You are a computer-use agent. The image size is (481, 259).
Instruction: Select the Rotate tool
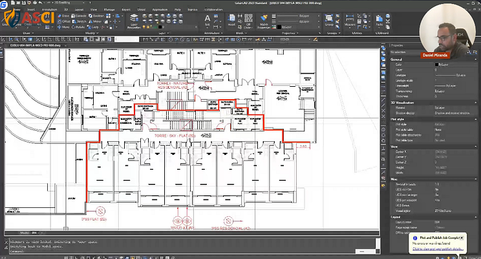[x=78, y=27]
